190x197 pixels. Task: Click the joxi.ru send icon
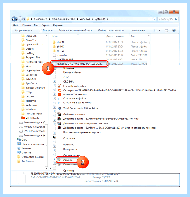pyautogui.click(x=59, y=98)
